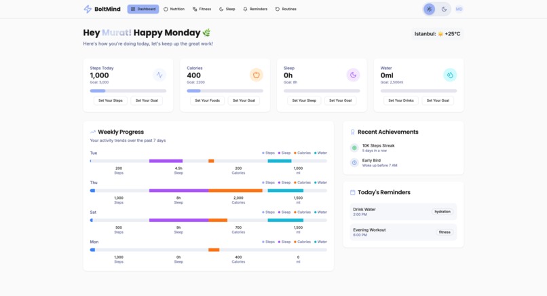Click the Recent Achievements award icon
The height and width of the screenshot is (296, 547).
pyautogui.click(x=352, y=132)
